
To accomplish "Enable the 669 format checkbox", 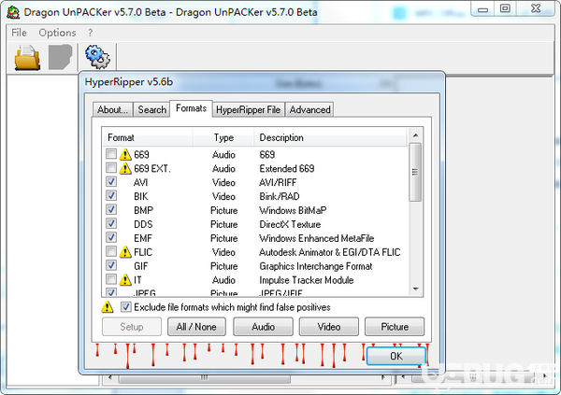I will click(111, 154).
